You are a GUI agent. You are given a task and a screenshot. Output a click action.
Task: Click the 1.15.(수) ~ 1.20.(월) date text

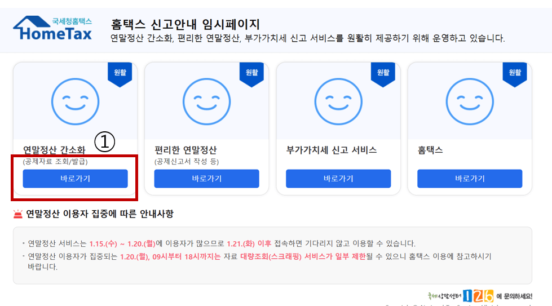pos(122,243)
